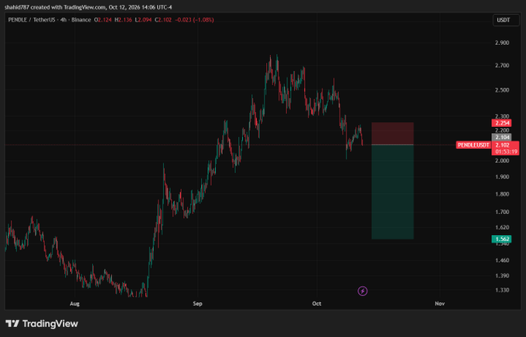
Task: Click the 1.800 price axis label
Action: (502, 194)
